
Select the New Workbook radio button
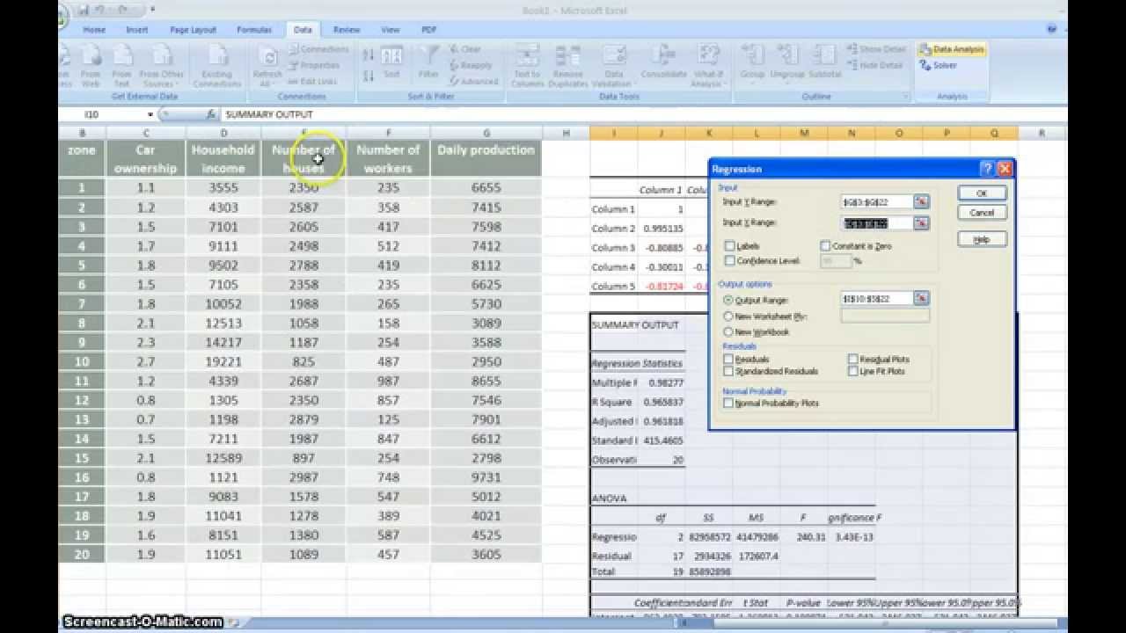tap(728, 331)
